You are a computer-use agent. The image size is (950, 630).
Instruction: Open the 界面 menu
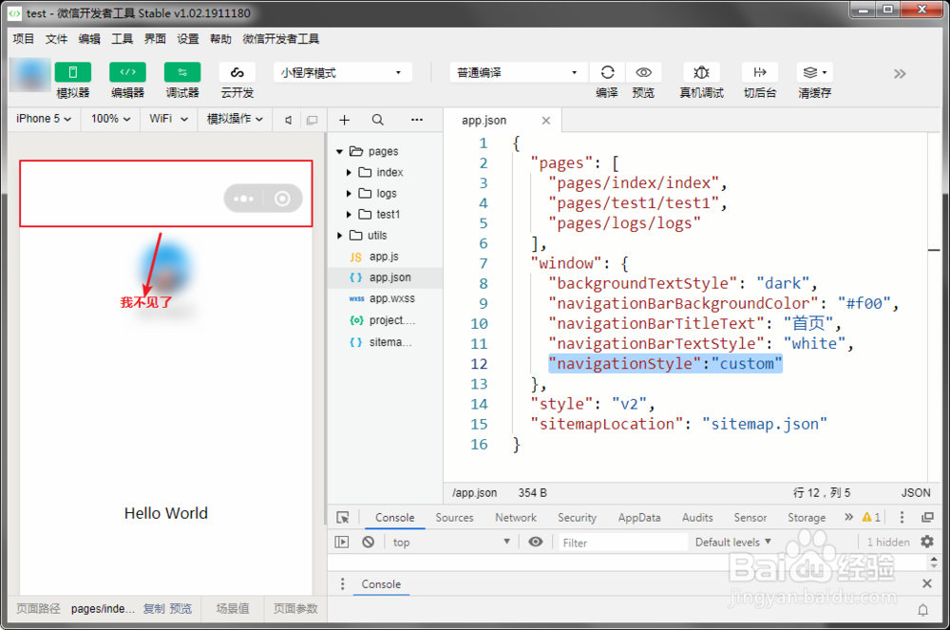tap(155, 39)
